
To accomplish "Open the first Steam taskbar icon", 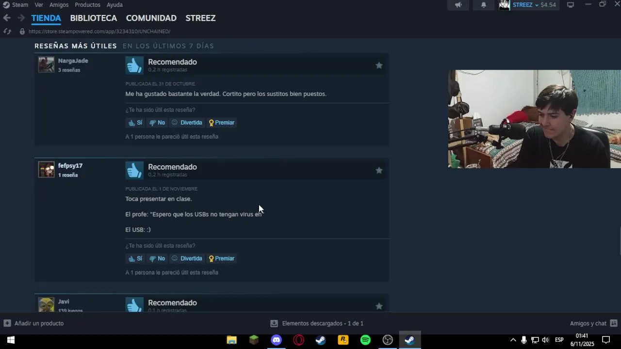I will [321, 340].
